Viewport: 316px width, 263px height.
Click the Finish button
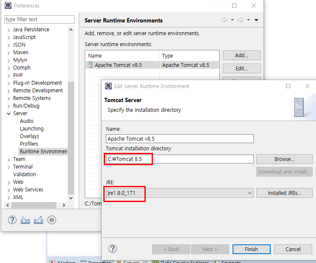[251, 249]
